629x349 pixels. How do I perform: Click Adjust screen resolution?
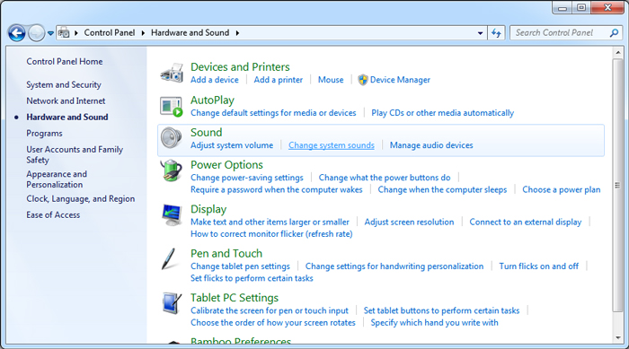pyautogui.click(x=409, y=222)
